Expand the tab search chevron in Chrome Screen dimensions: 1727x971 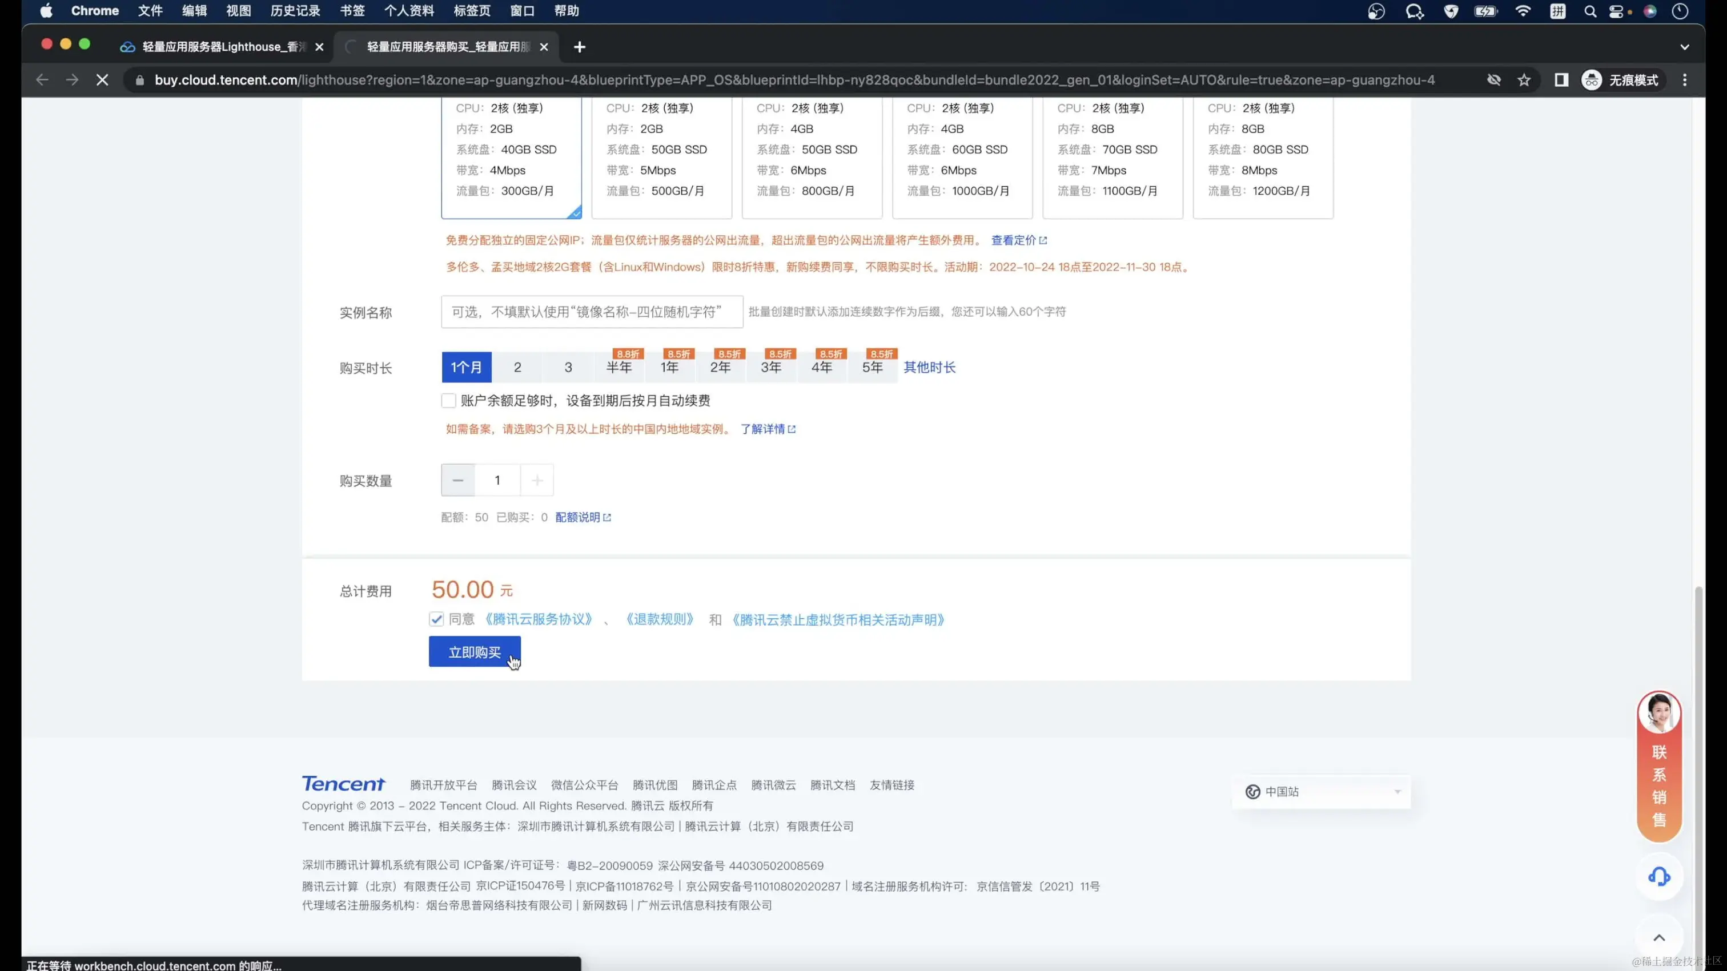tap(1684, 47)
